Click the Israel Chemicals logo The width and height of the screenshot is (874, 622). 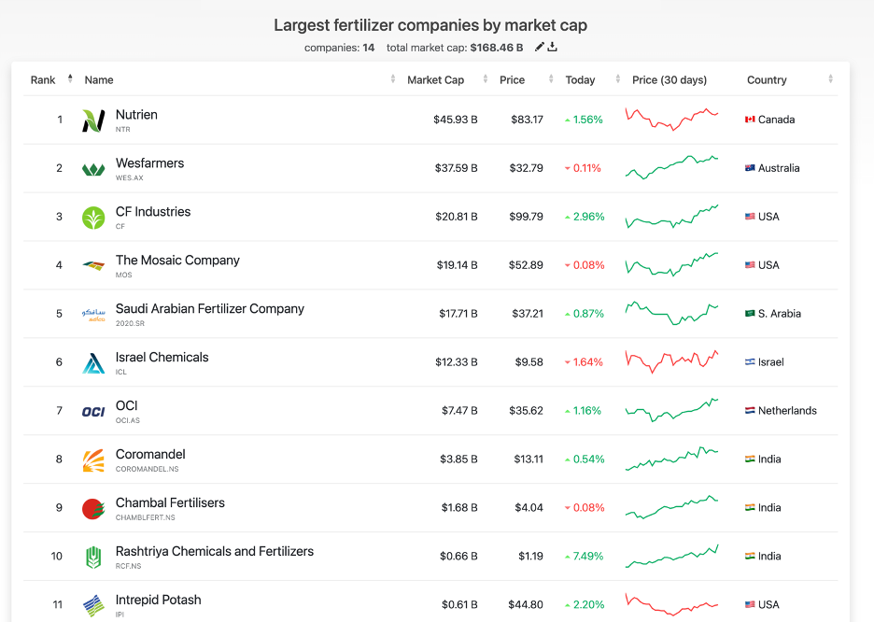click(93, 362)
